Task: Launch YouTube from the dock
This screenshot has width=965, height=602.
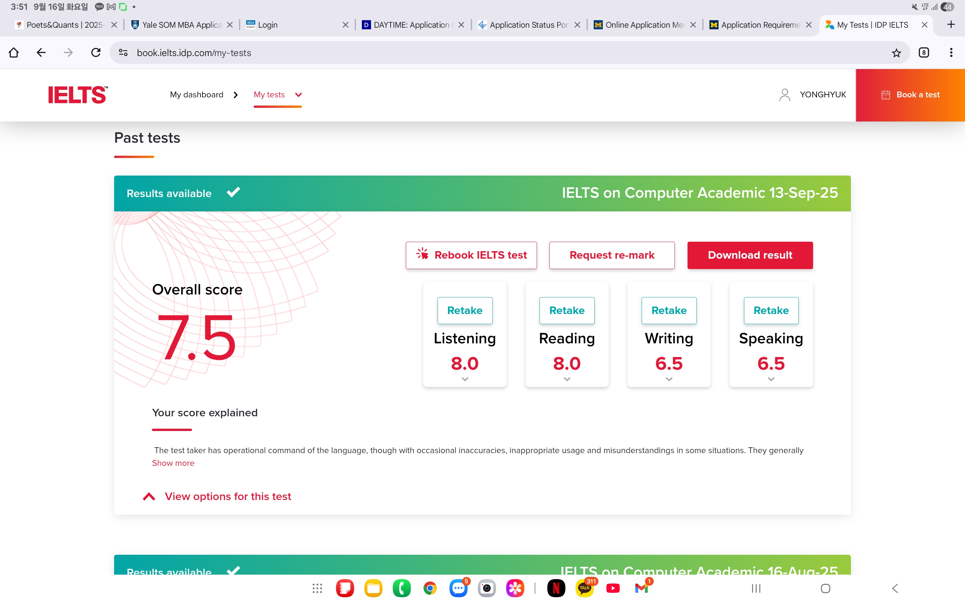Action: click(x=613, y=588)
